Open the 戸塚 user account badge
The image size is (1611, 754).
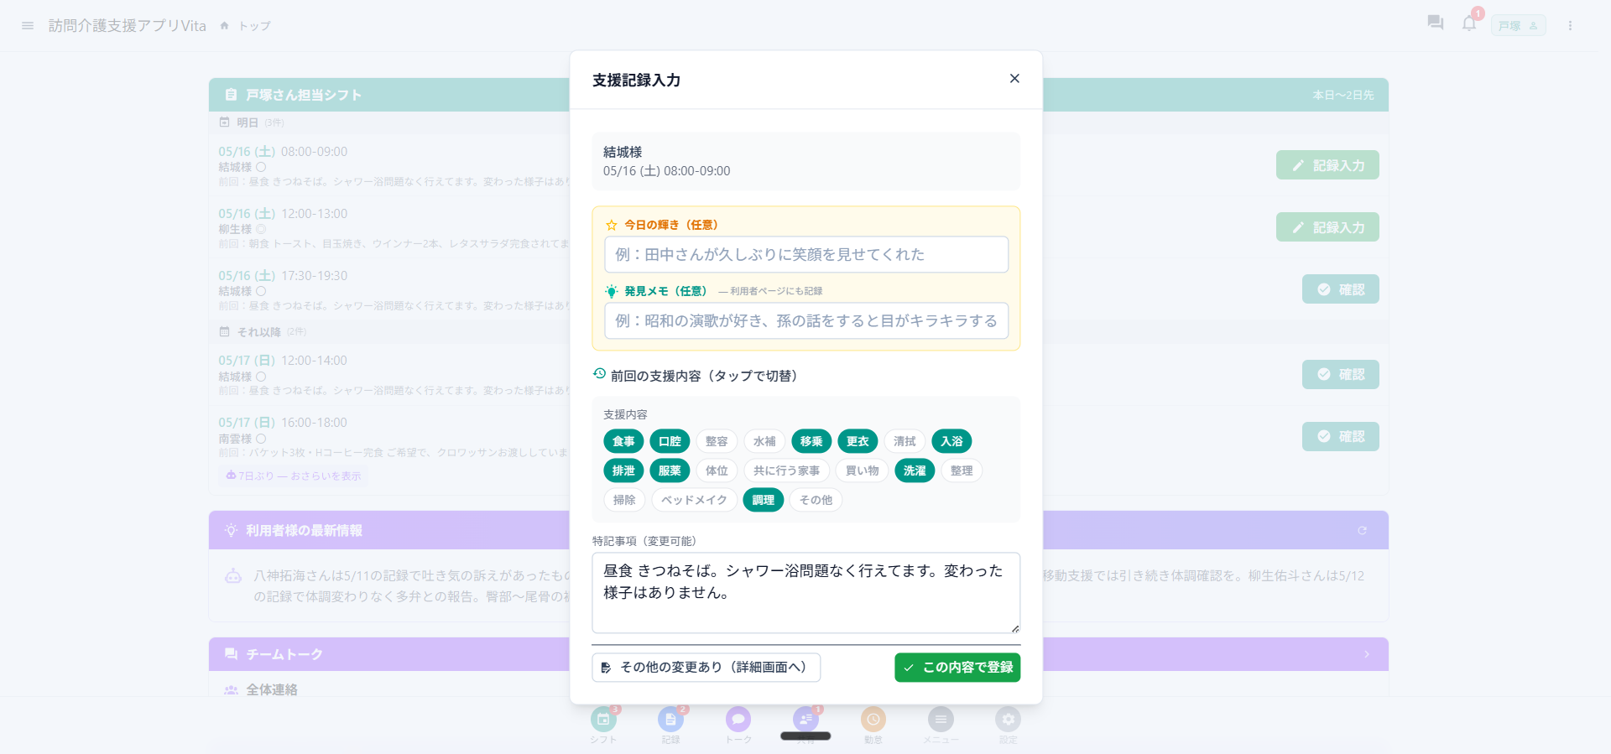1518,26
